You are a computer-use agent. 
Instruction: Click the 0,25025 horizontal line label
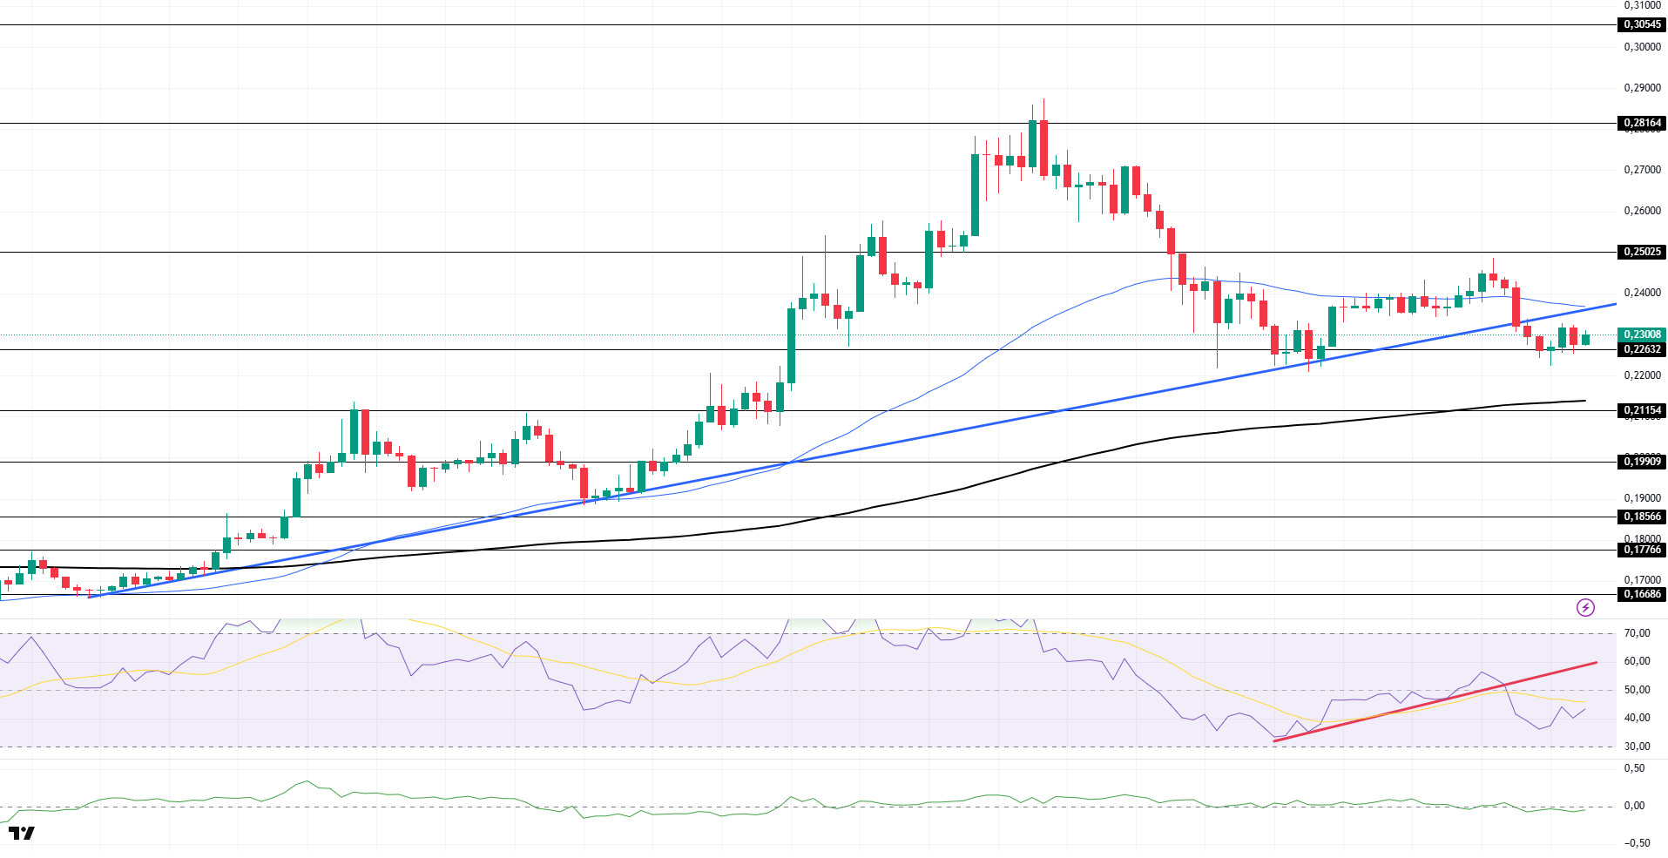point(1642,252)
